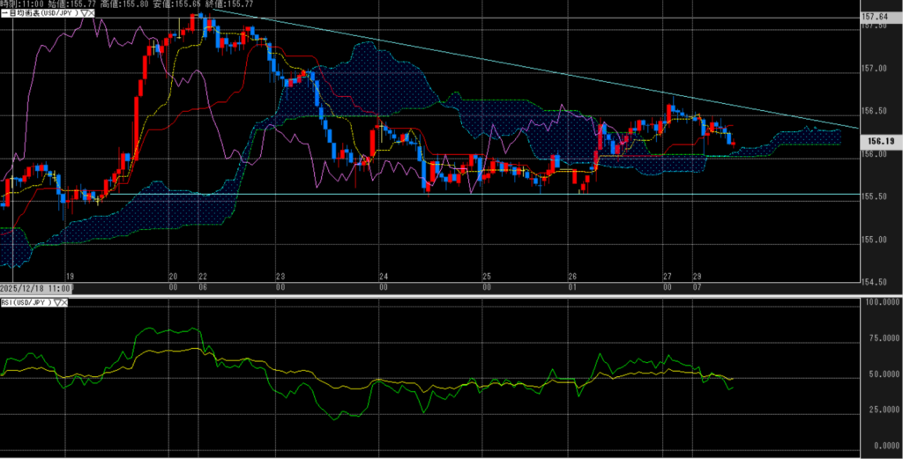Click the divider between chart and RSI panel
Image resolution: width=903 pixels, height=459 pixels.
coord(441,296)
